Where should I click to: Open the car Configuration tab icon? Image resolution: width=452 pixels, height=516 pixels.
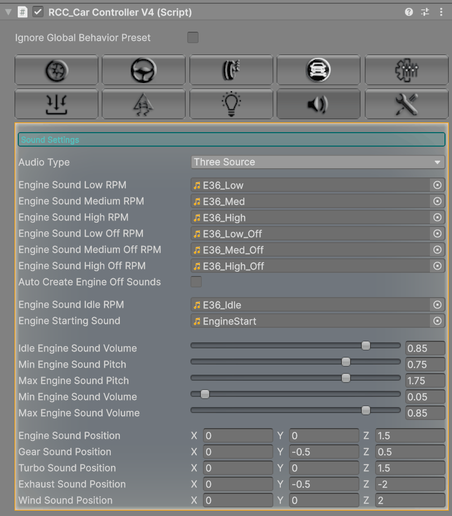click(x=319, y=70)
